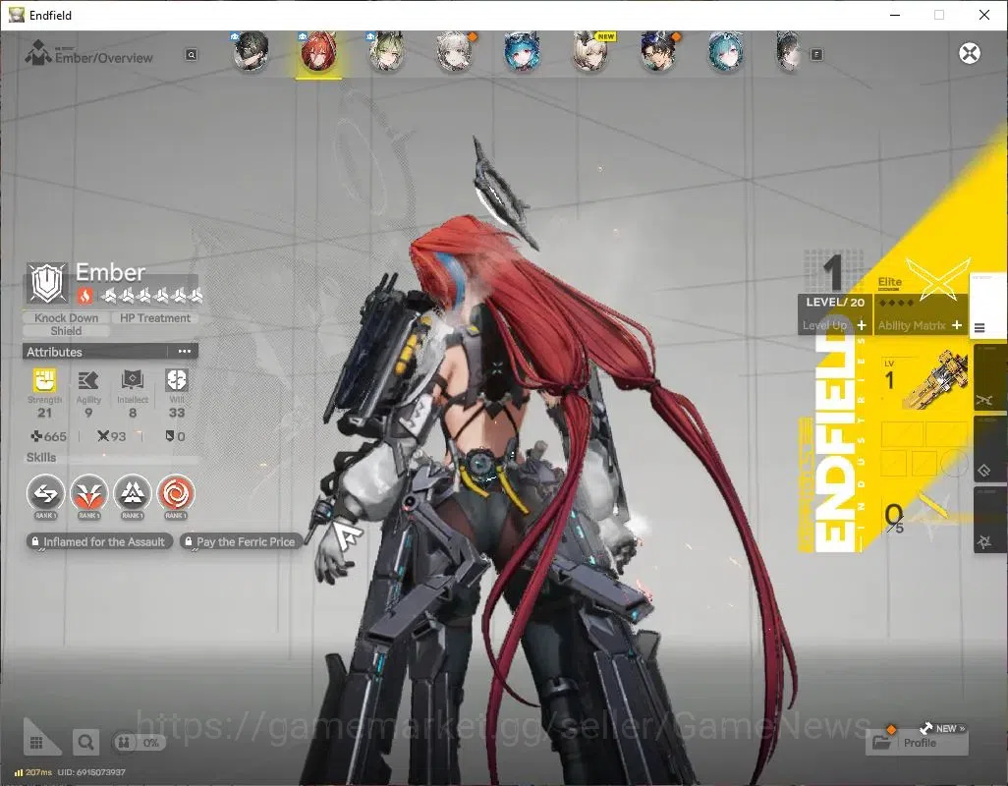Select the white-haired operator portrait
Screen dimensions: 1008x786
[x=455, y=51]
